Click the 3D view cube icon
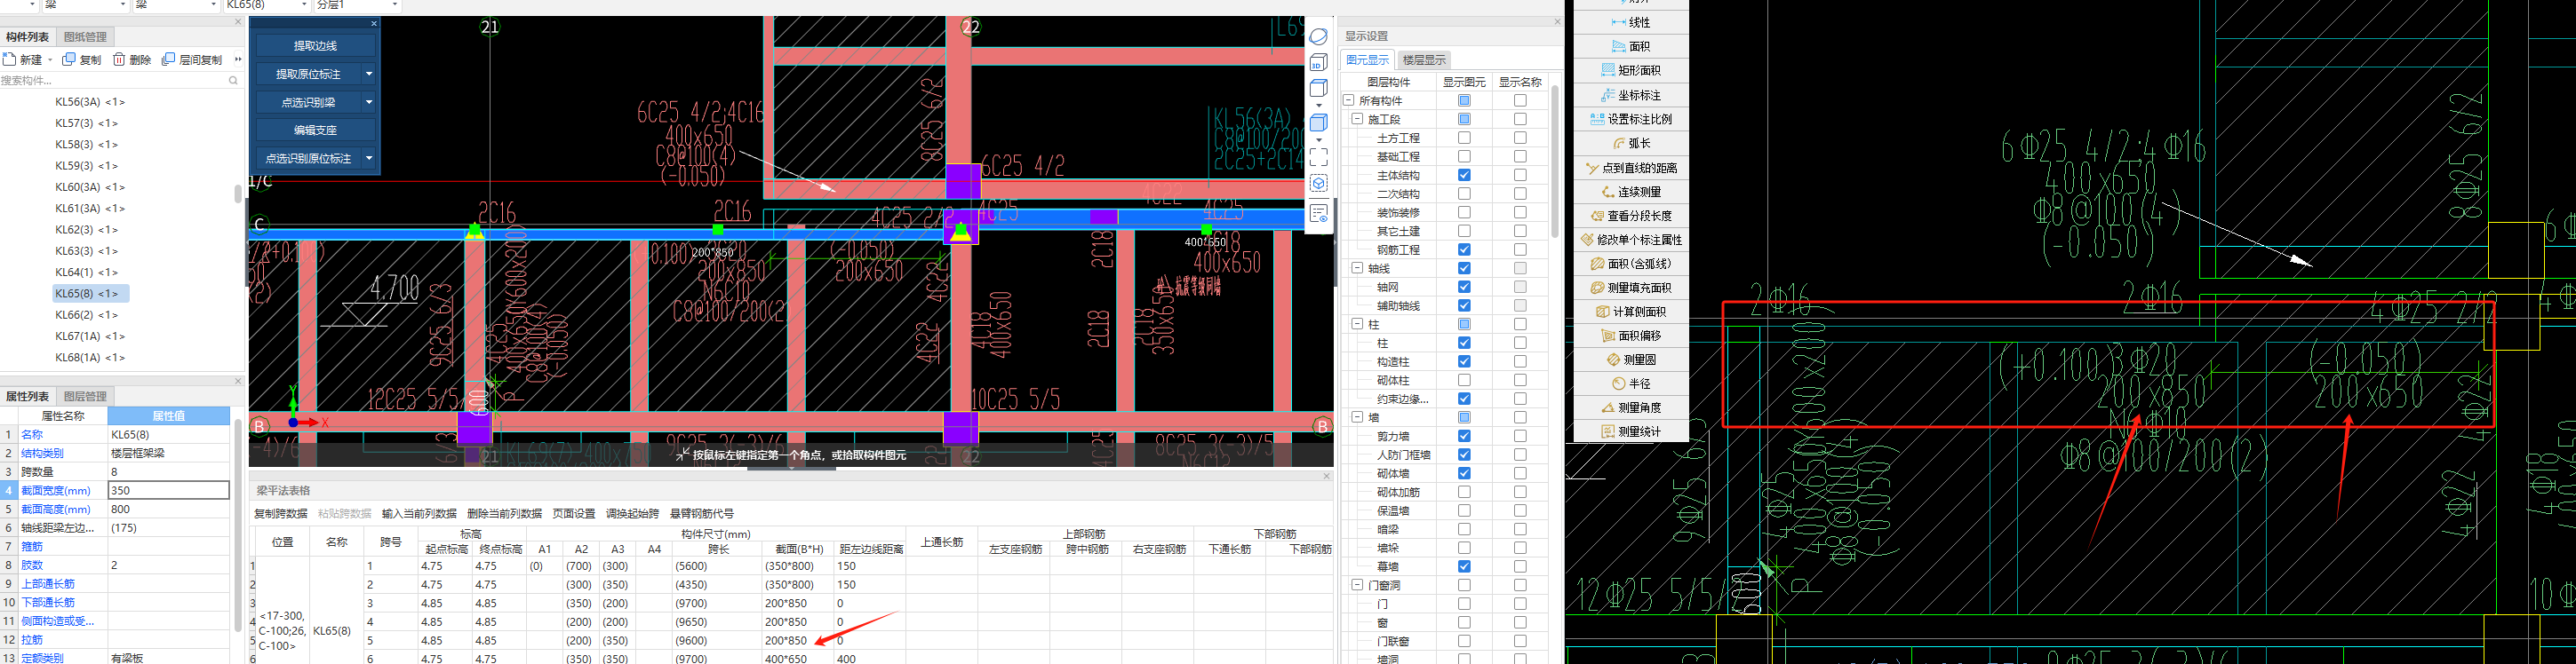 tap(1319, 62)
